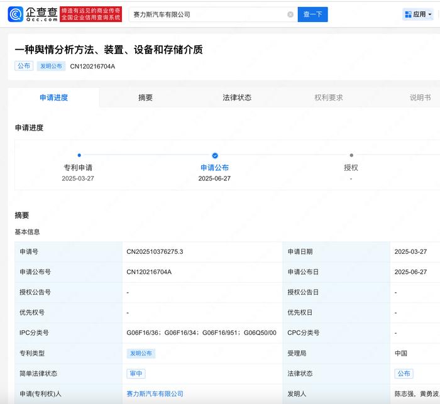440x404 pixels.
Task: Click the 公布 tag in 法律状态 row
Action: [404, 373]
